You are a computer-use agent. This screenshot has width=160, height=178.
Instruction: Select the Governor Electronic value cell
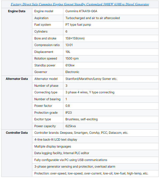111,72
